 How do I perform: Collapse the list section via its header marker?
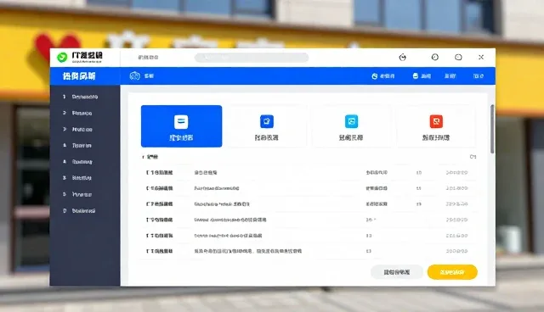click(x=143, y=157)
